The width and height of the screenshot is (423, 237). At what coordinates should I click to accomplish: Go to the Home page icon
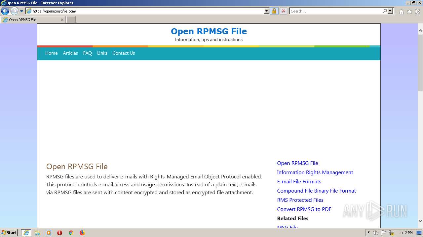click(x=401, y=12)
